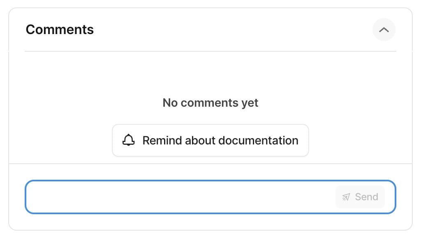Click the 'Comments' title text
The width and height of the screenshot is (421, 238).
coord(60,30)
